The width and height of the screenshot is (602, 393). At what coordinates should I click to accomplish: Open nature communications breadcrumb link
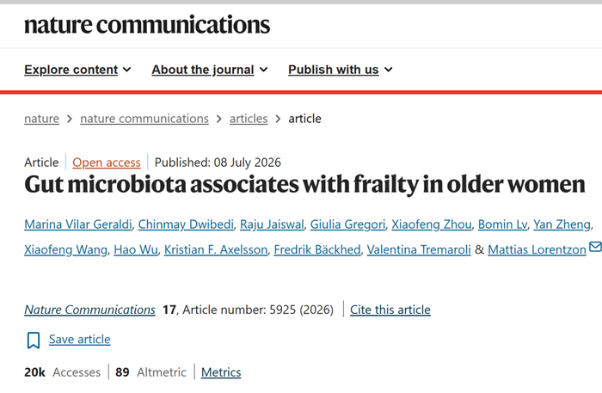point(144,119)
